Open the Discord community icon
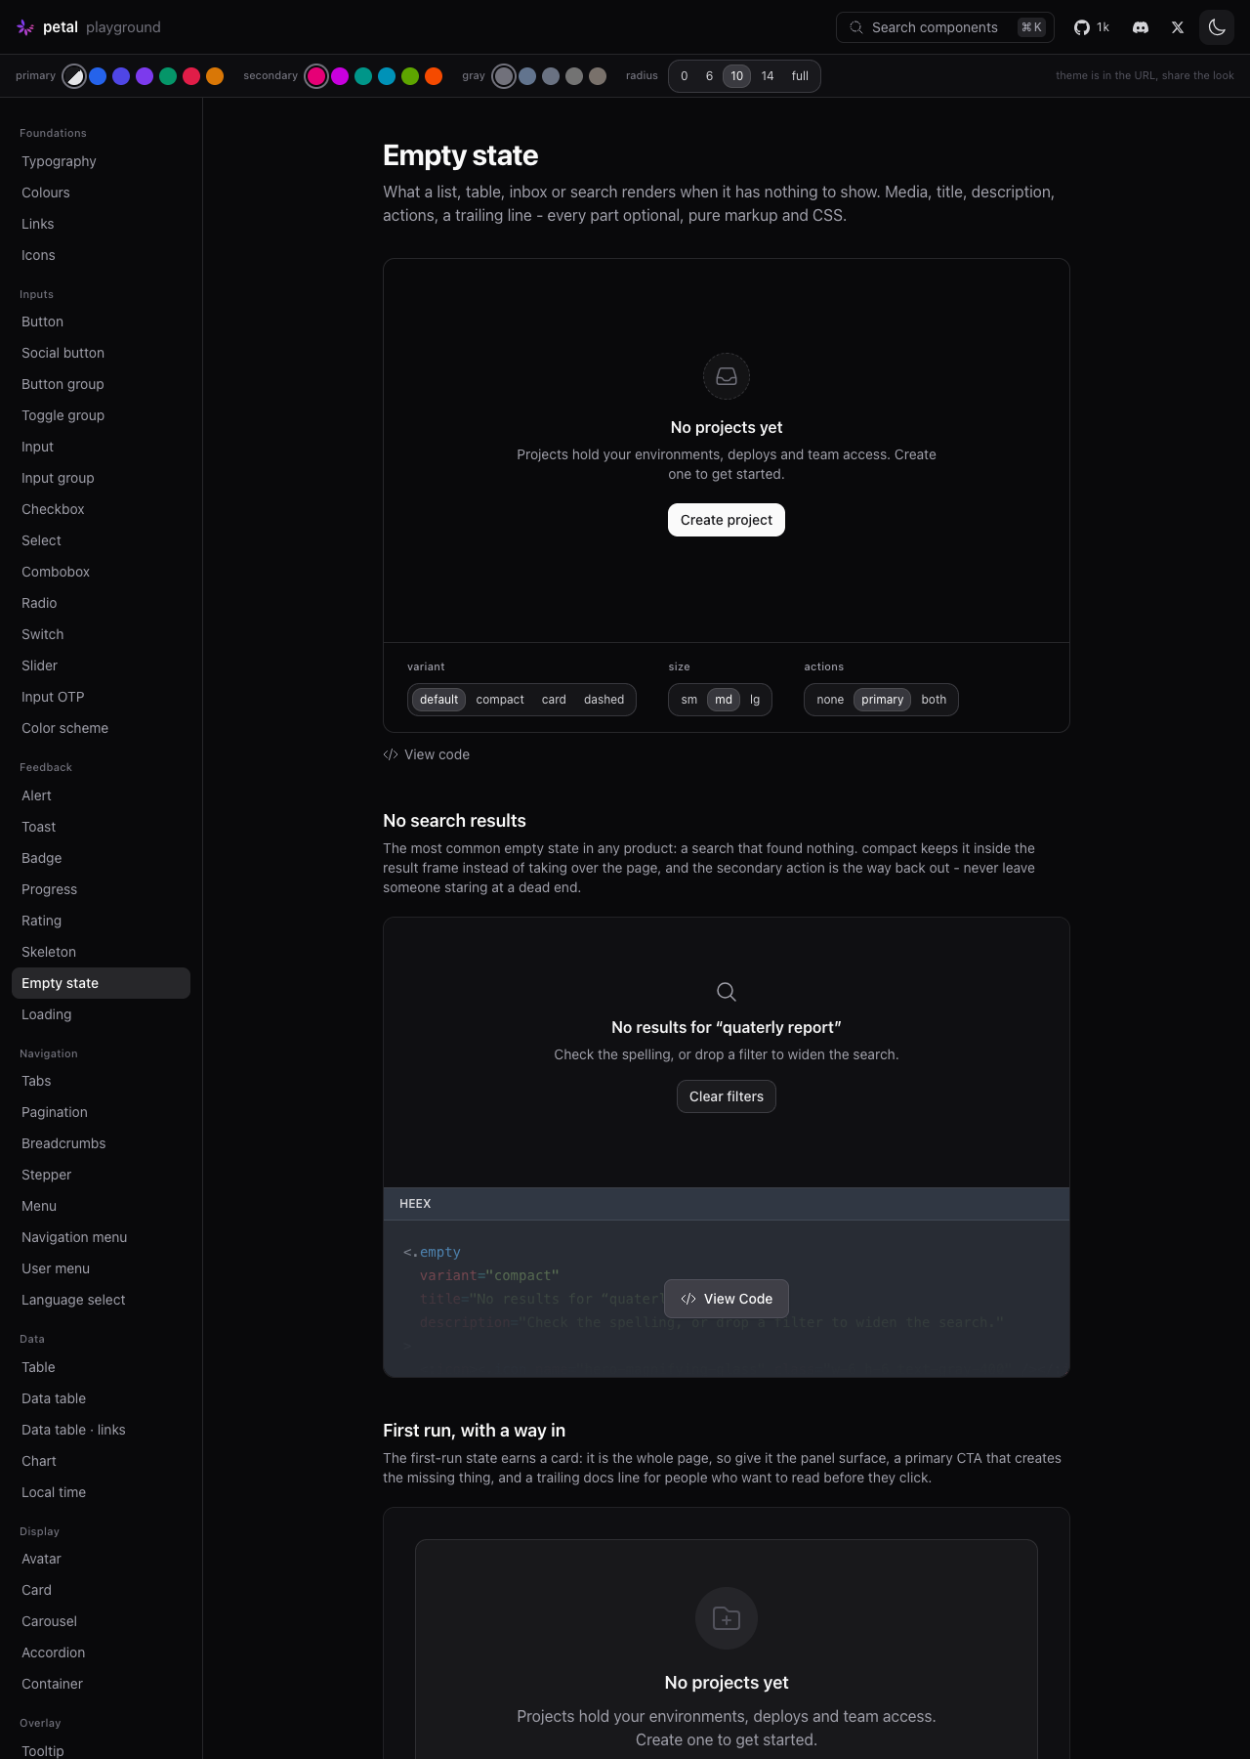Image resolution: width=1250 pixels, height=1759 pixels. tap(1140, 27)
